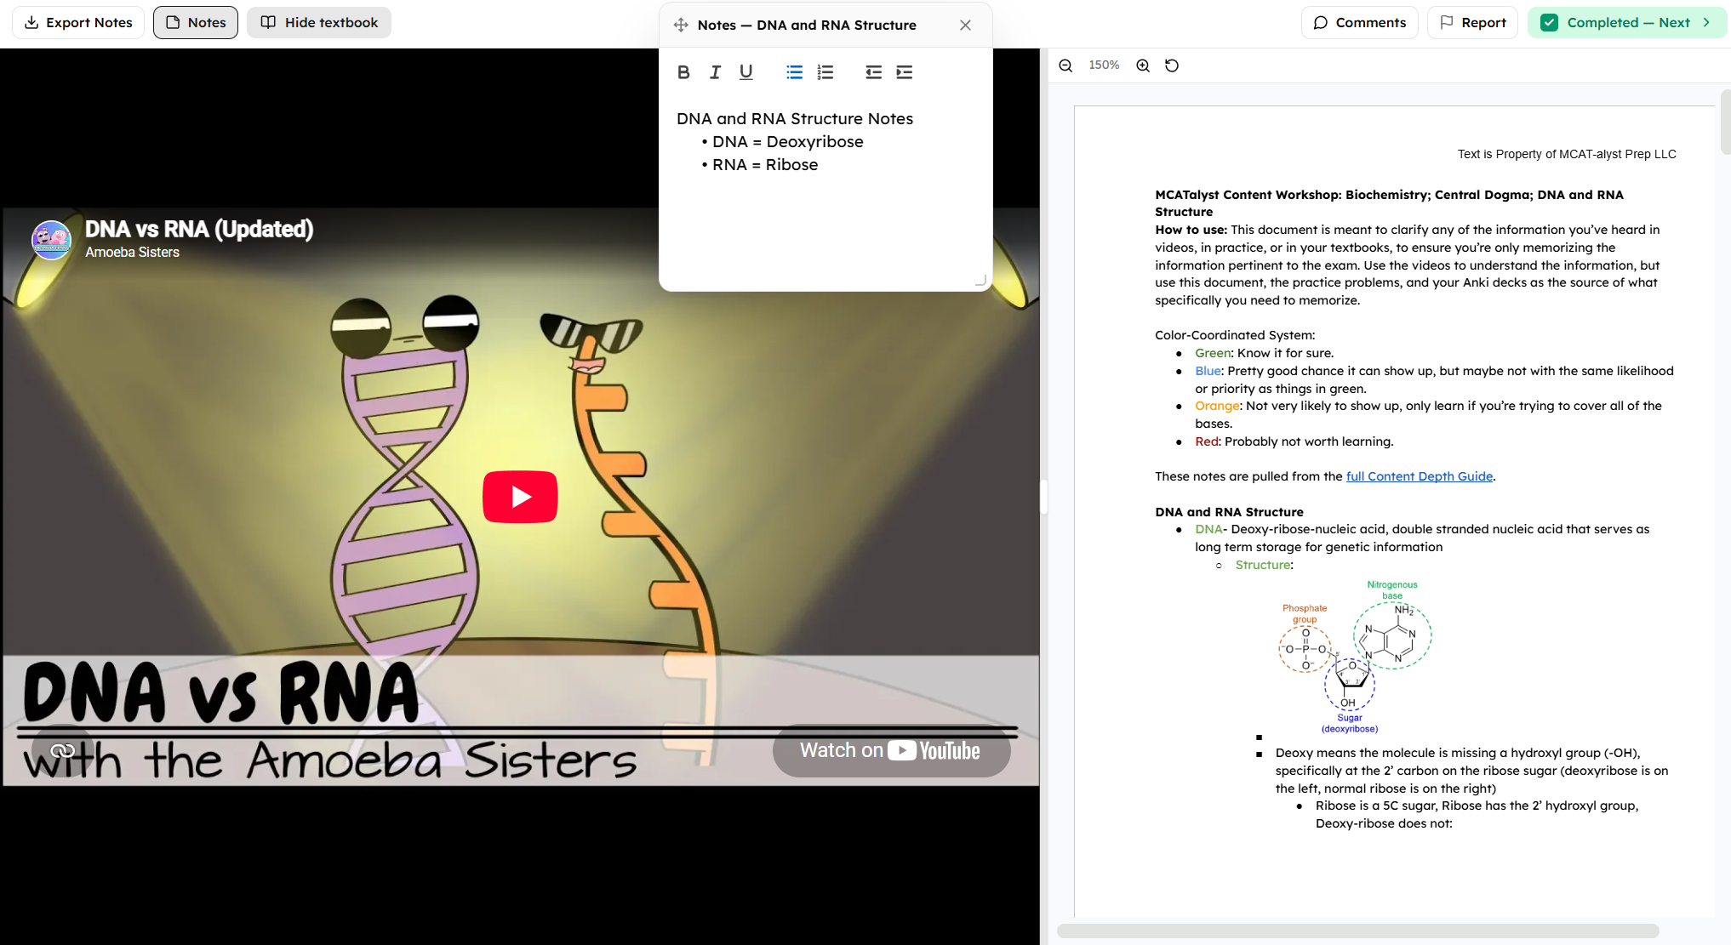The image size is (1731, 945).
Task: Click the 'Color-Coordinated System:' text
Action: (x=1235, y=336)
